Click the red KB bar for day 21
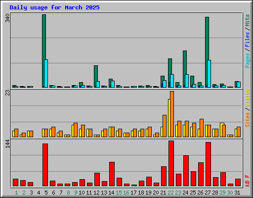The image size is (253, 198). [164, 176]
